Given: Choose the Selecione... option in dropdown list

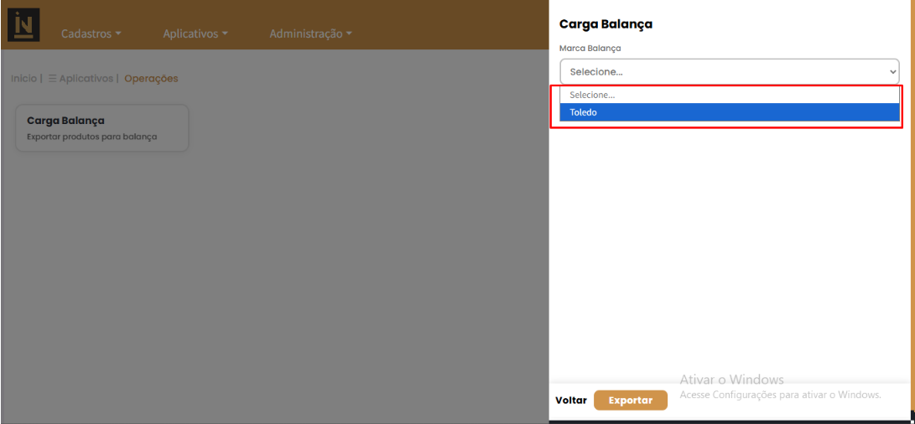Looking at the screenshot, I should (x=725, y=96).
